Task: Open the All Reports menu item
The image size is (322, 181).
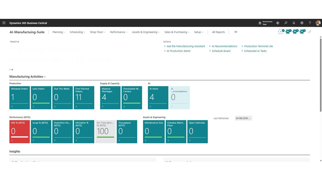Action: click(218, 32)
